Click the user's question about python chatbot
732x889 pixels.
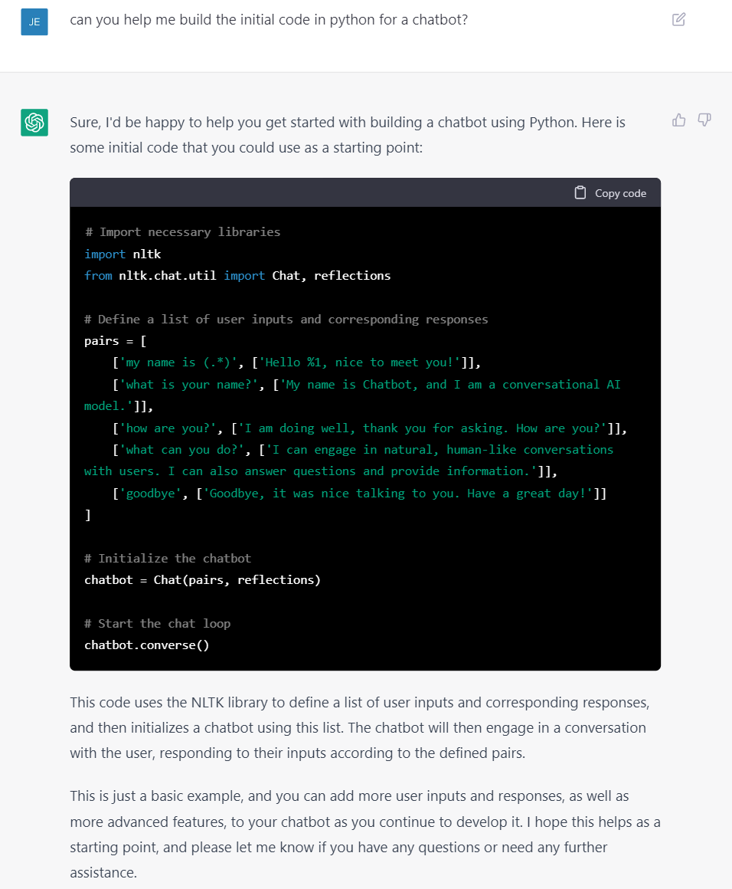click(269, 20)
